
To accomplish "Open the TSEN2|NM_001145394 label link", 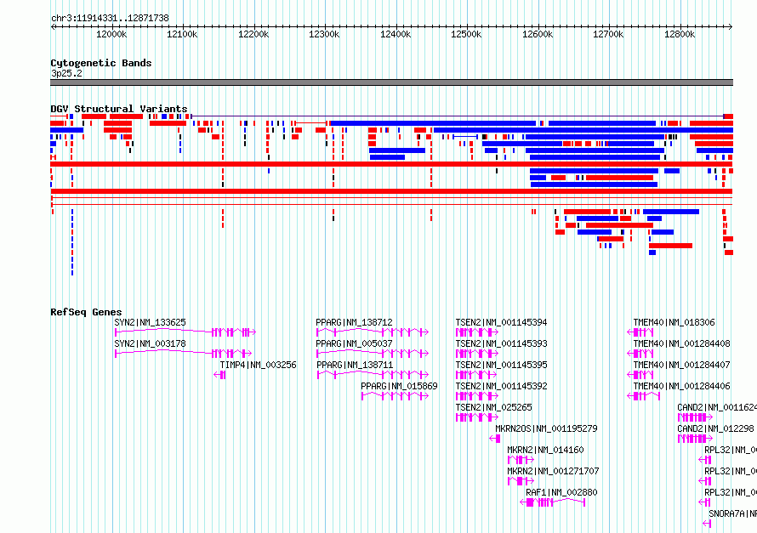I will 501,322.
